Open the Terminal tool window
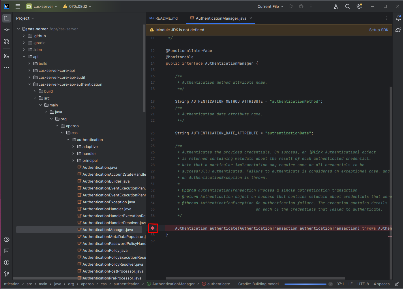The width and height of the screenshot is (403, 289). tap(7, 251)
